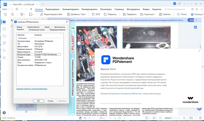Select the highlighter tool icon
Viewport: 204px width, 121px height.
point(22,14)
